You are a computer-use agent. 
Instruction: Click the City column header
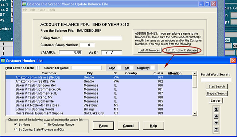pos(90,73)
